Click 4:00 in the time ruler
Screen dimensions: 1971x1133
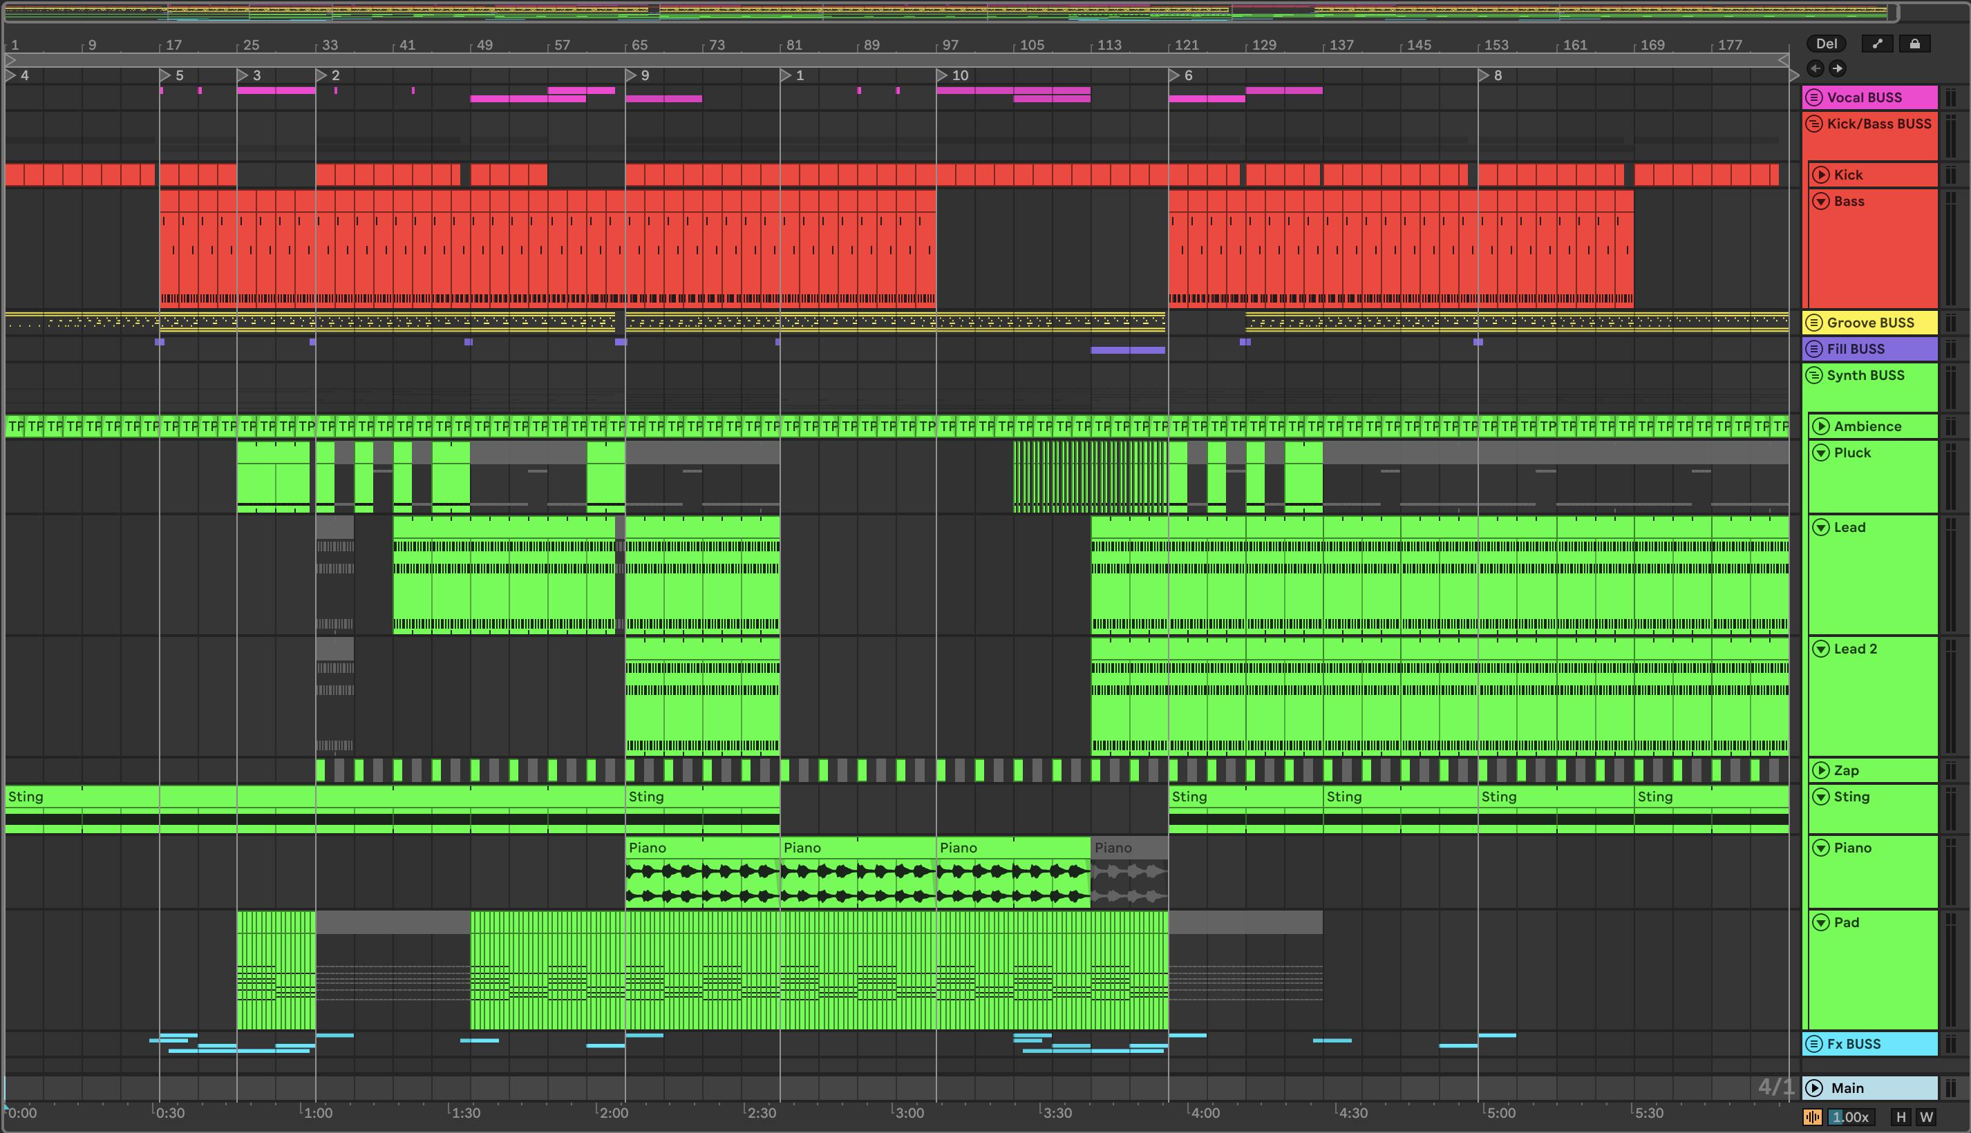tap(1205, 1113)
